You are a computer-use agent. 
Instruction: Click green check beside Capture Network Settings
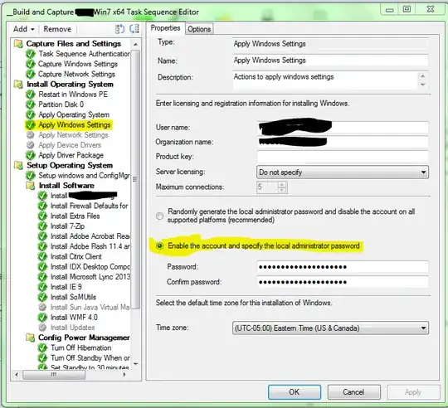31,75
